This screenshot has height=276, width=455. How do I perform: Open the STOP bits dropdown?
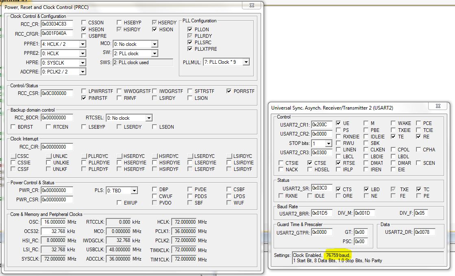[328, 144]
